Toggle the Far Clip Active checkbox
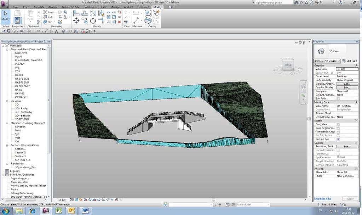 338,136
